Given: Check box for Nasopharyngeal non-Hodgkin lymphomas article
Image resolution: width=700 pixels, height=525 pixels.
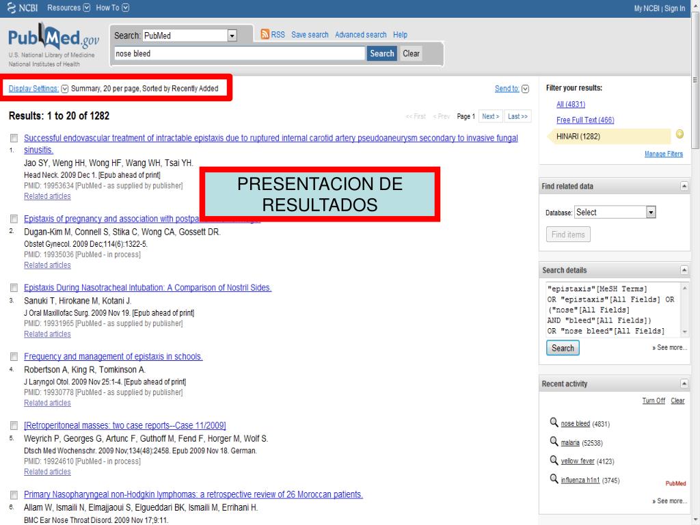Looking at the screenshot, I should tap(14, 495).
